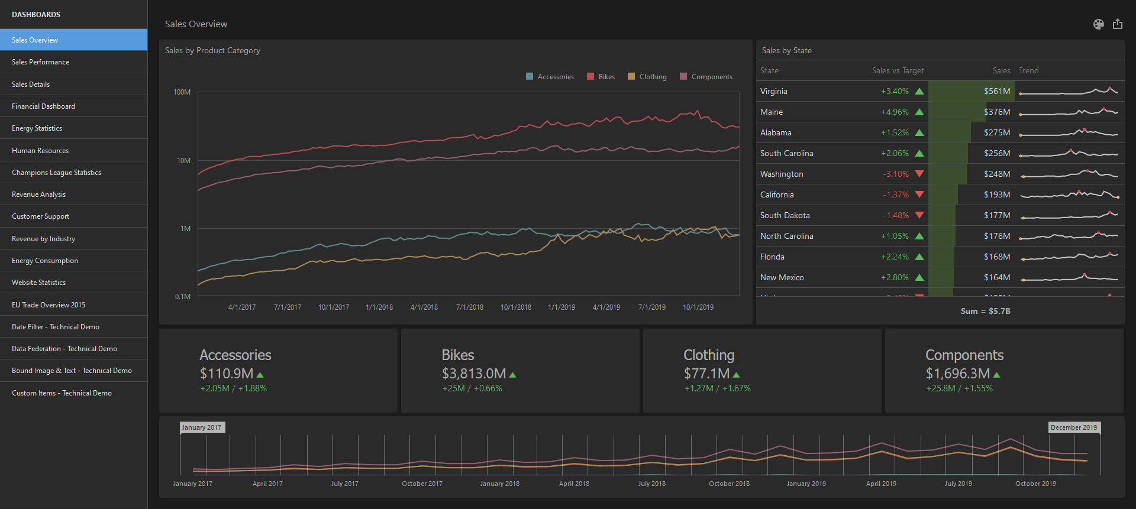Switch to Financial Dashboard in sidebar
The image size is (1136, 509).
(x=43, y=106)
